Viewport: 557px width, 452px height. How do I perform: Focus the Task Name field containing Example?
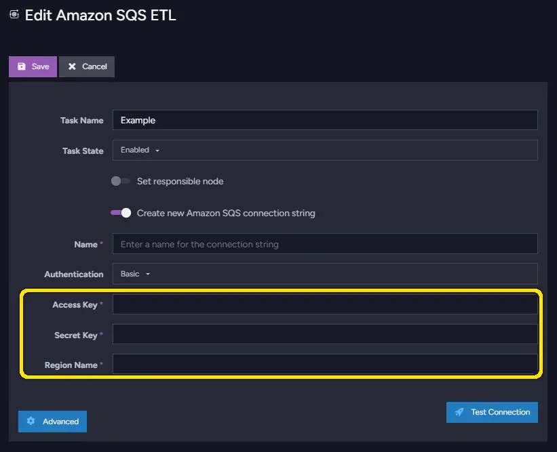[325, 120]
